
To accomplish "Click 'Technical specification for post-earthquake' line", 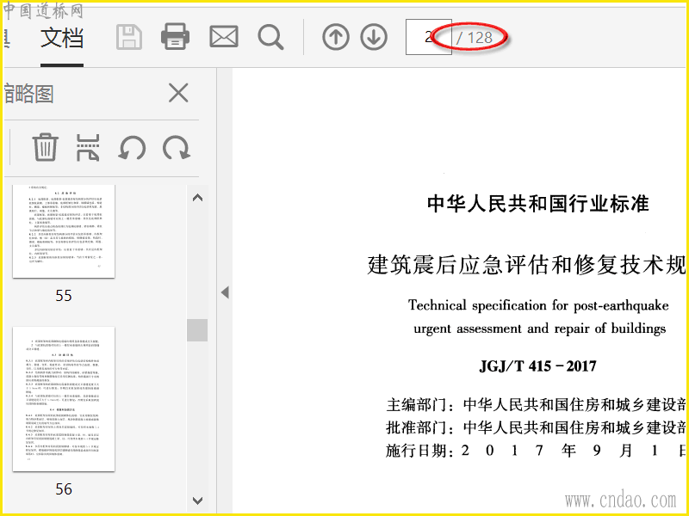I will click(539, 305).
